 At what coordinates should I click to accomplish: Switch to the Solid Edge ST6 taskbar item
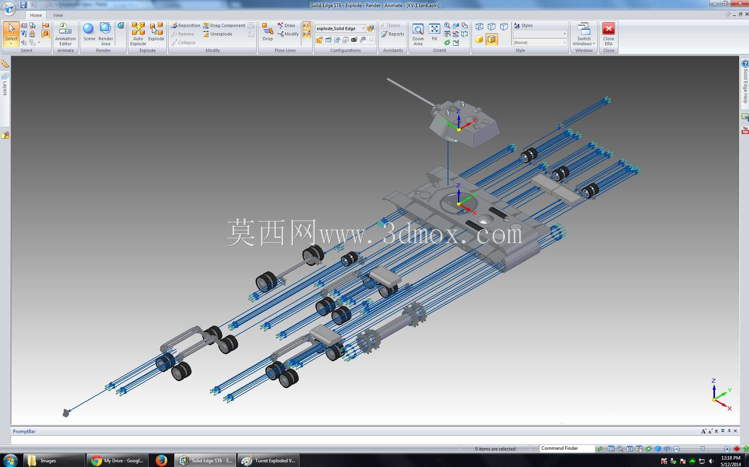[x=206, y=460]
